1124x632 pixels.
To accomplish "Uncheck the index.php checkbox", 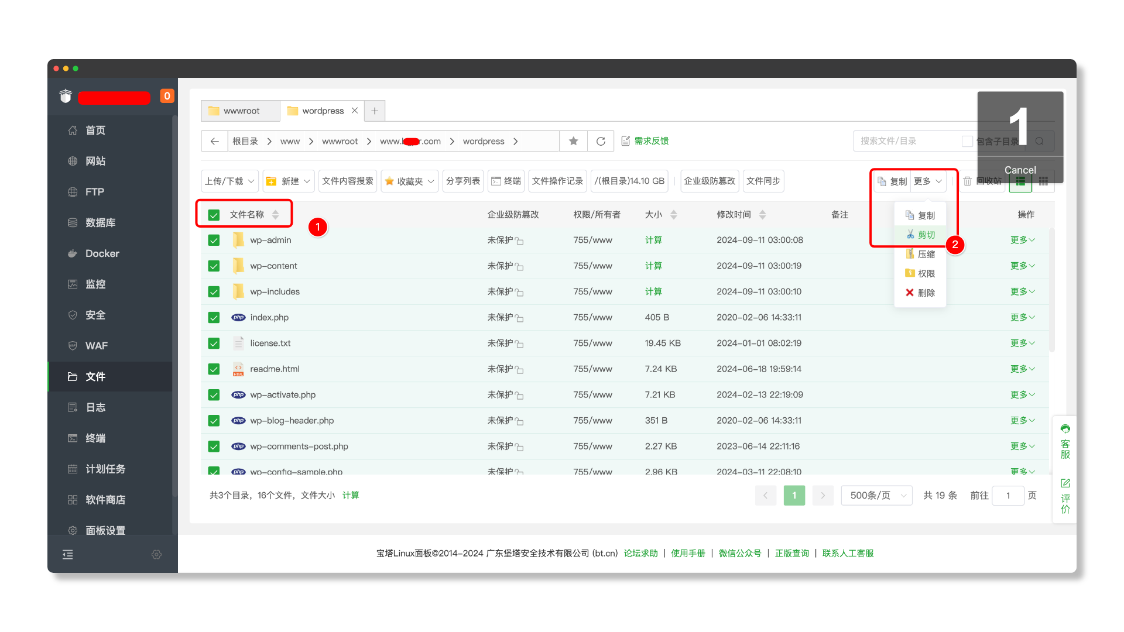I will [x=214, y=318].
